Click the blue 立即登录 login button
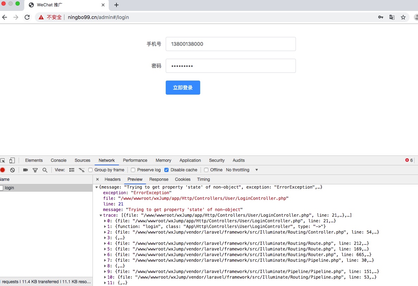This screenshot has width=418, height=286. pyautogui.click(x=183, y=88)
